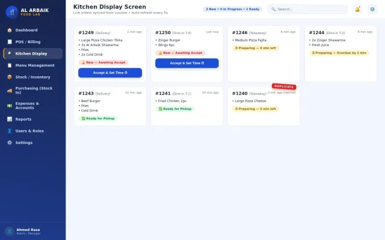Click Preparing Overdue by 2 min badge
Viewport: 385px width, 240px height.
coord(339,53)
